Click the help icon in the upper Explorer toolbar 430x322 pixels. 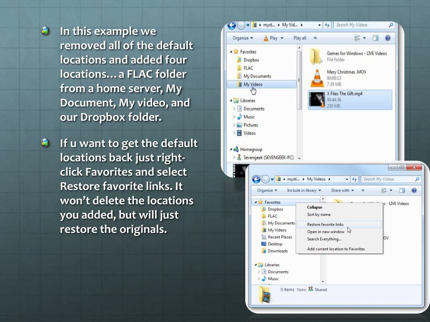pos(388,38)
